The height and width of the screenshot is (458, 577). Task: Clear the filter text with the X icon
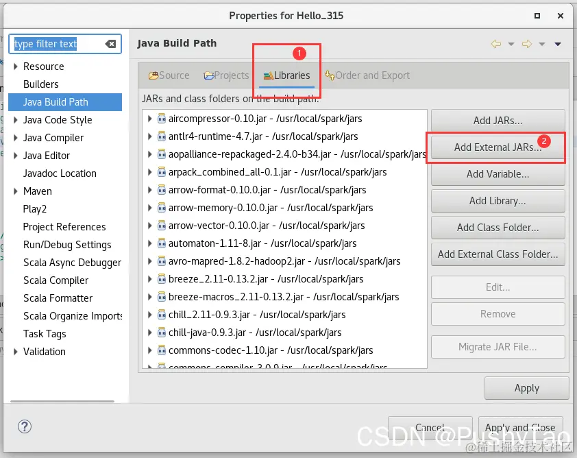coord(110,44)
